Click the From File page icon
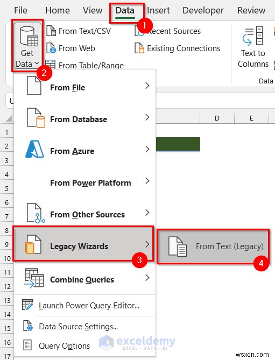The height and width of the screenshot is (360, 275). click(x=34, y=86)
